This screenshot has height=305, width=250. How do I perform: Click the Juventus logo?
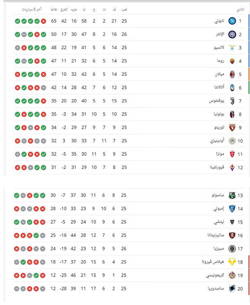pyautogui.click(x=232, y=101)
